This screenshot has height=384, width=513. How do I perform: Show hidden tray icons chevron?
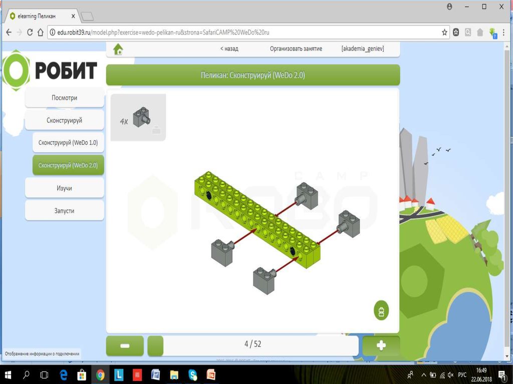pyautogui.click(x=424, y=375)
